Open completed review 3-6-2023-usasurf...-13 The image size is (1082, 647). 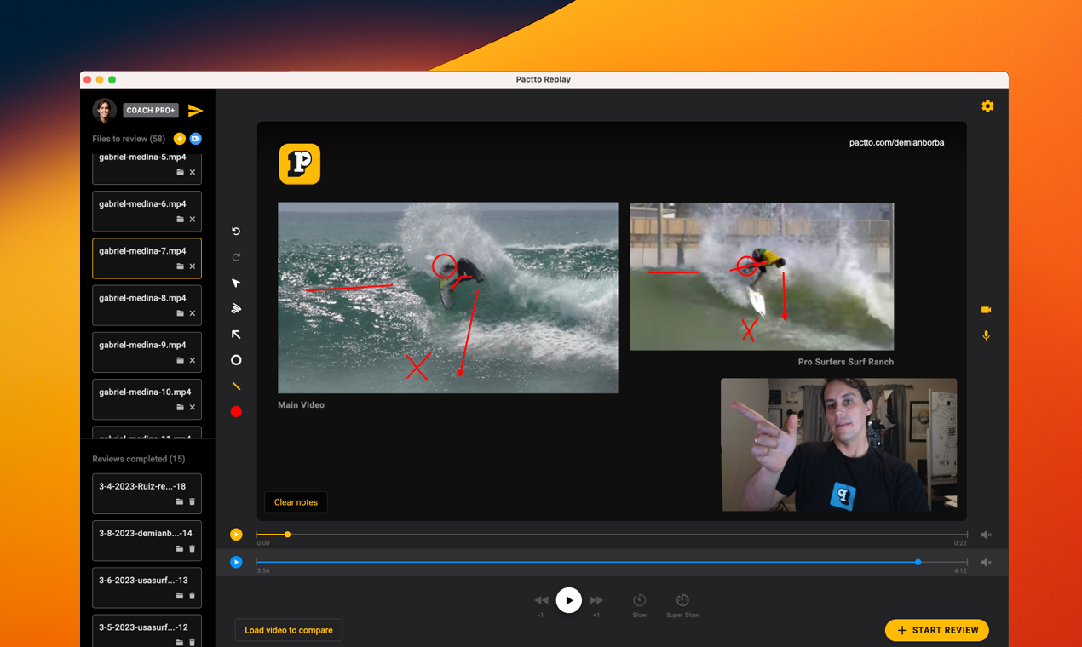[x=147, y=587]
